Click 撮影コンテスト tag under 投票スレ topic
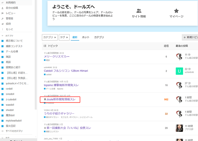Screen dimensions: 198x141 pyautogui.click(x=51, y=132)
